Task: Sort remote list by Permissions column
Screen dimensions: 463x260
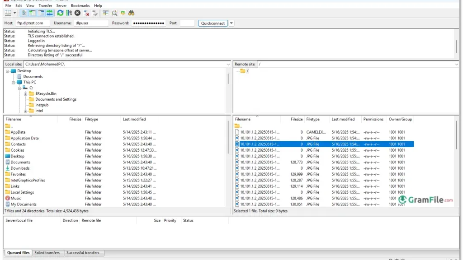Action: [x=373, y=119]
